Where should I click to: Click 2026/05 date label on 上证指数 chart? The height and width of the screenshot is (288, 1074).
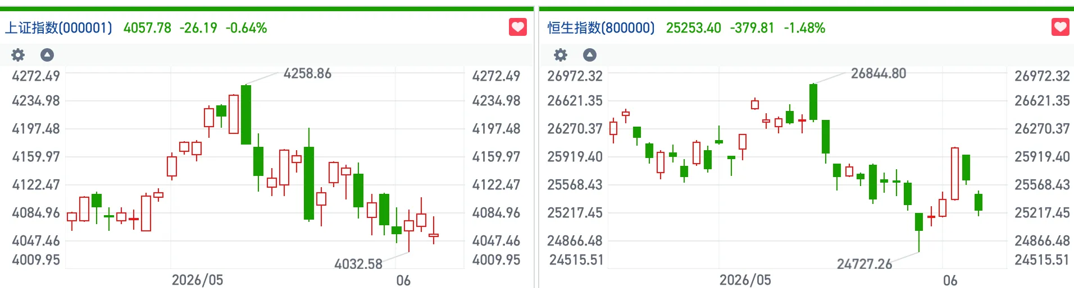coord(197,280)
